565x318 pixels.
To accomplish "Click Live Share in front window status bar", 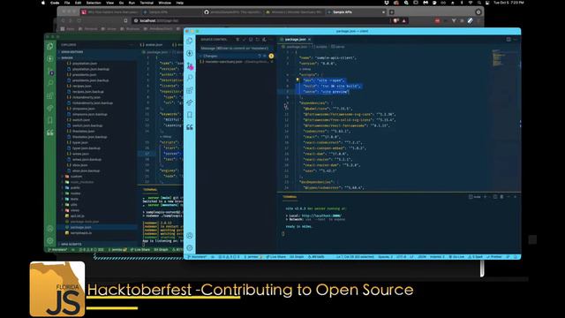I will pos(276,257).
